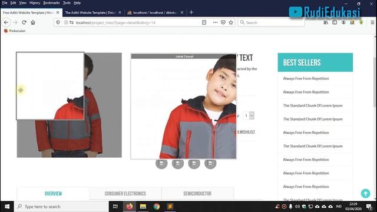Select the Overview product tab
The image size is (377, 212).
coord(53,194)
